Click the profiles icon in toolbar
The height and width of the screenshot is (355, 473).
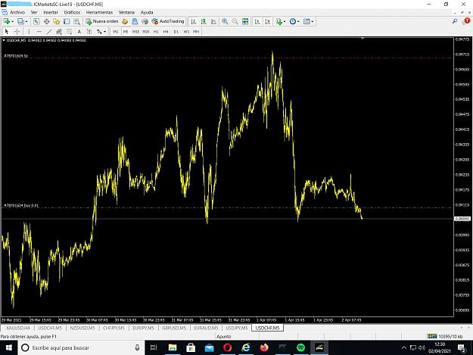pos(20,21)
